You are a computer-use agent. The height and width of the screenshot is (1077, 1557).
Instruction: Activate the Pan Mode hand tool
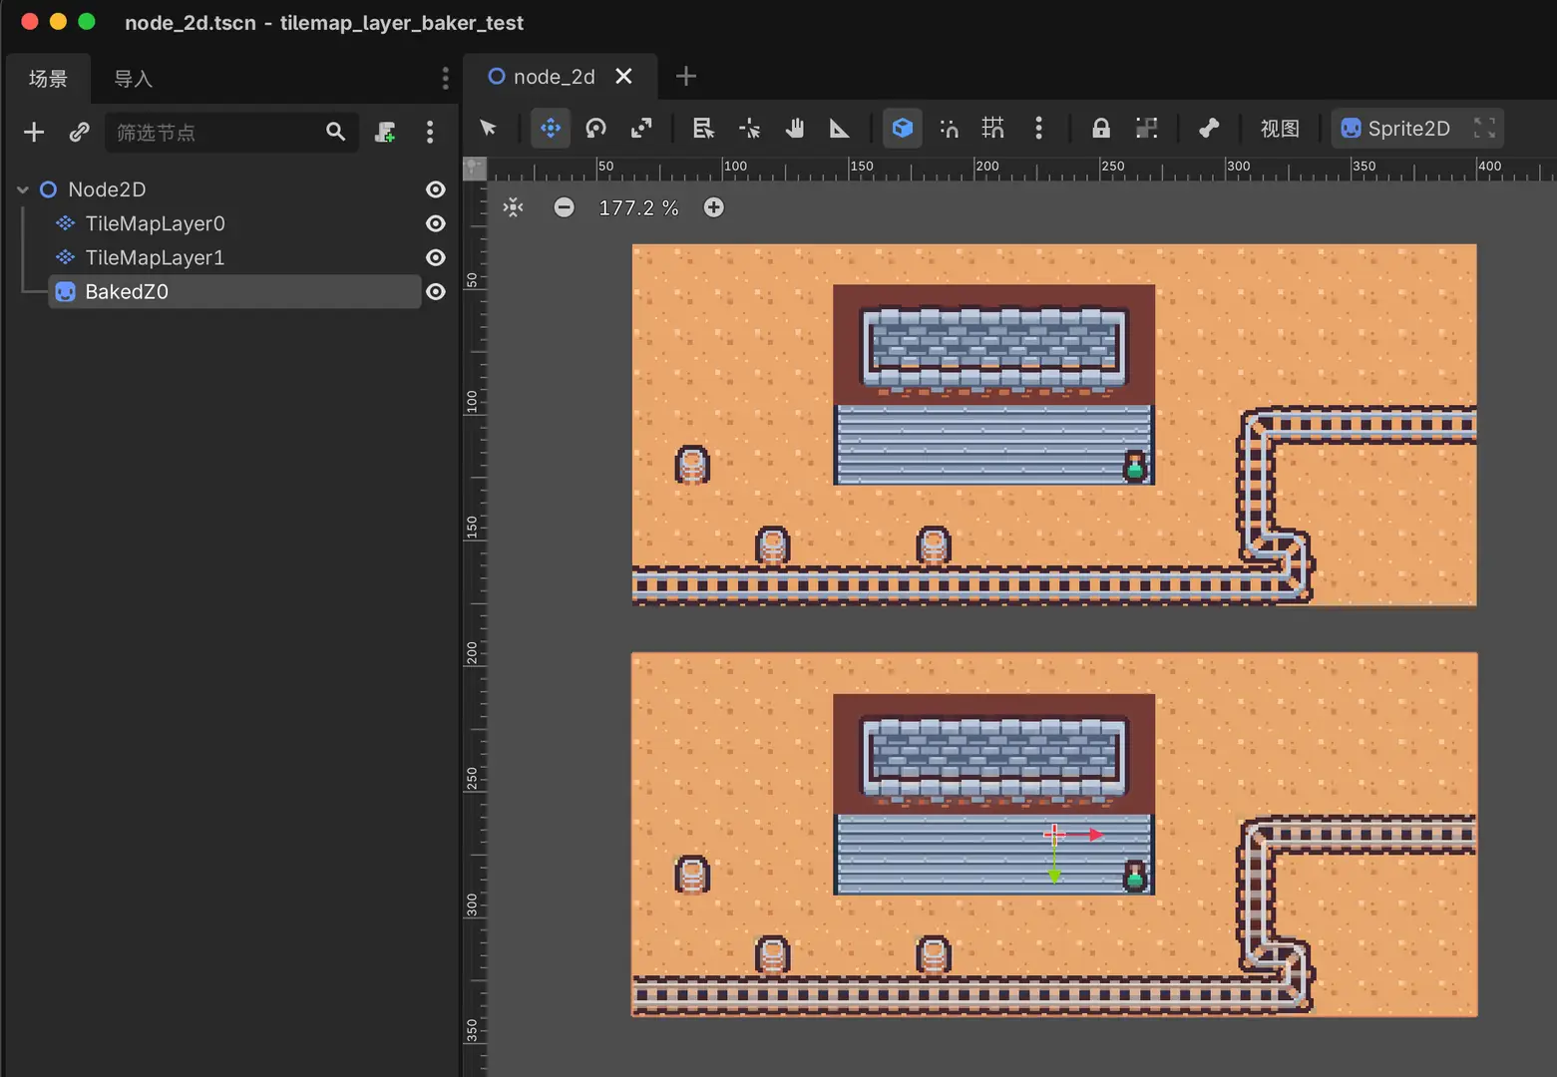click(x=795, y=128)
